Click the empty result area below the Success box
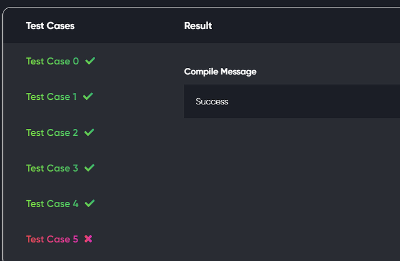 [292, 189]
